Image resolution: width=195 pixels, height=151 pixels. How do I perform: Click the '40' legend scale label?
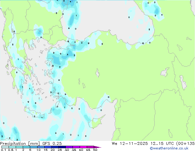click(81, 150)
